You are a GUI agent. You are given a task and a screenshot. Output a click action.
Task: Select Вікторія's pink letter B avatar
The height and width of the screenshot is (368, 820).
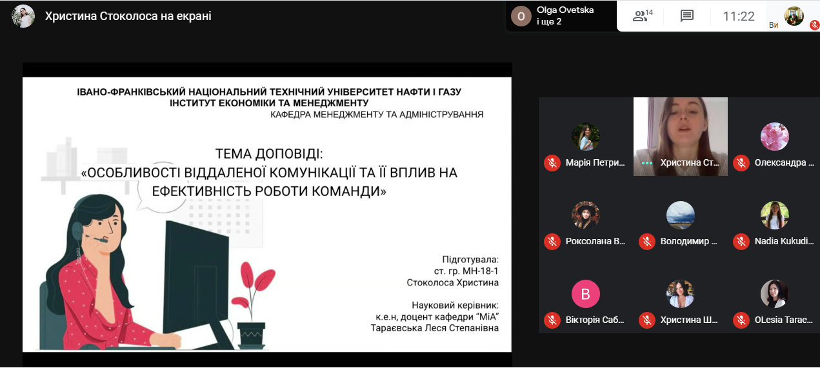point(585,294)
